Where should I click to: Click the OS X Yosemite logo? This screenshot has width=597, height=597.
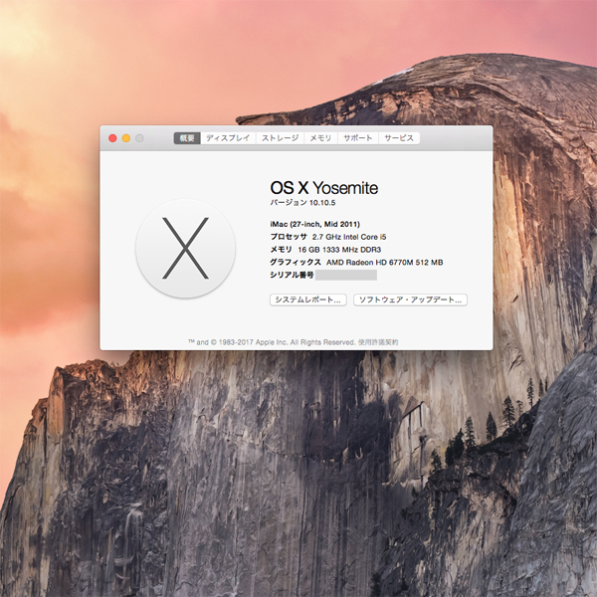pyautogui.click(x=185, y=248)
